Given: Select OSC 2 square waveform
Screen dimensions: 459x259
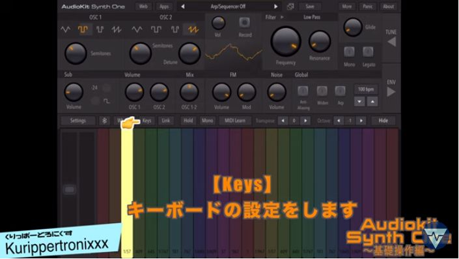Looking at the screenshot, I should [156, 29].
